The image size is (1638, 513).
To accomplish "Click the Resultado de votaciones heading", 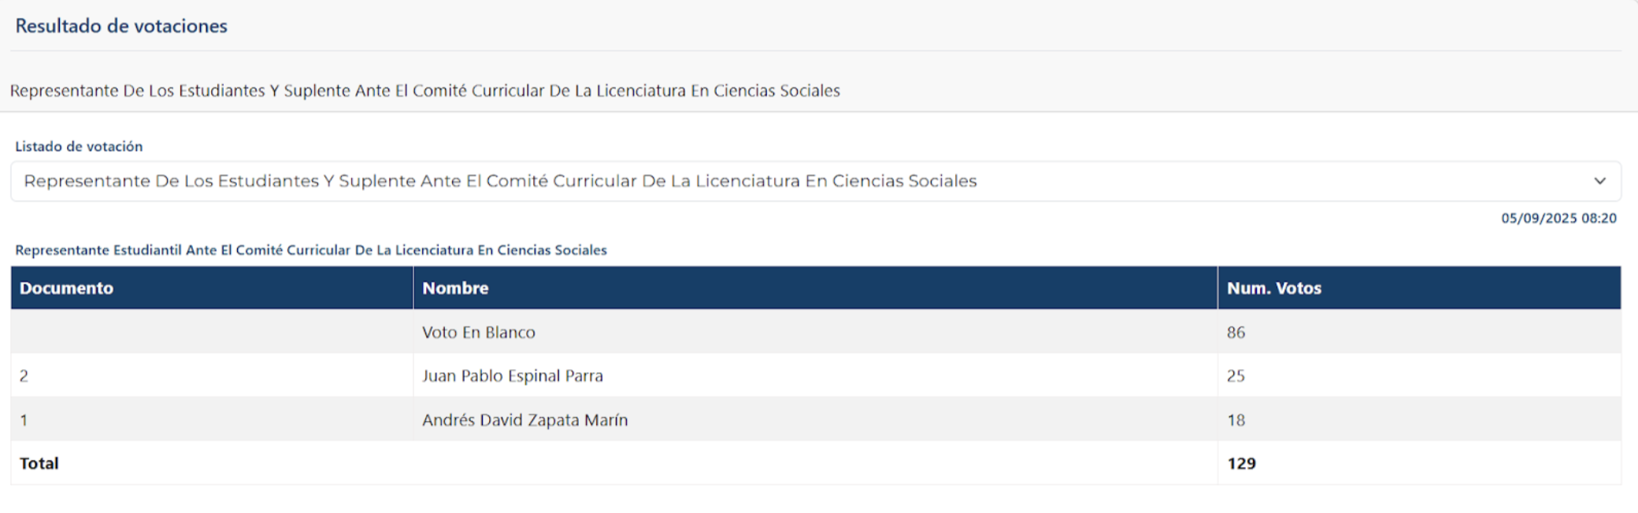I will click(x=121, y=26).
